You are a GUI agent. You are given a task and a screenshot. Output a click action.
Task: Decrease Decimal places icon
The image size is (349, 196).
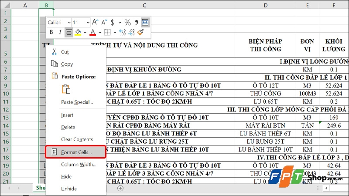(132, 32)
